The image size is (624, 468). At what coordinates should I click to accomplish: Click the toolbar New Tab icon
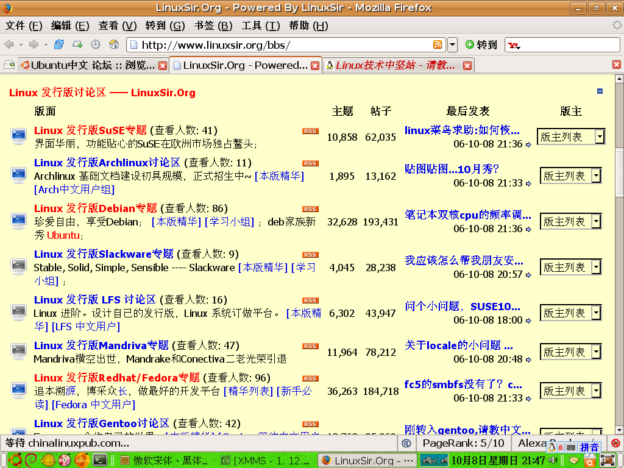point(77,44)
